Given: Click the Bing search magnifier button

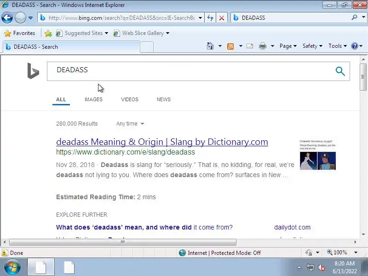Looking at the screenshot, I should (340, 71).
